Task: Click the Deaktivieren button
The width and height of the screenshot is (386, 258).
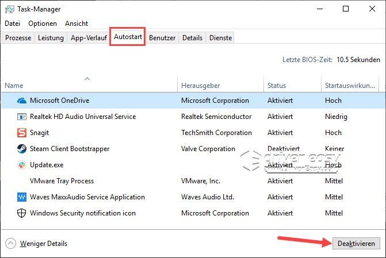Action: [356, 244]
